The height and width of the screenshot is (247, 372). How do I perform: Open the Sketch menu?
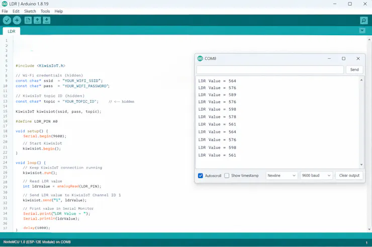(x=30, y=11)
